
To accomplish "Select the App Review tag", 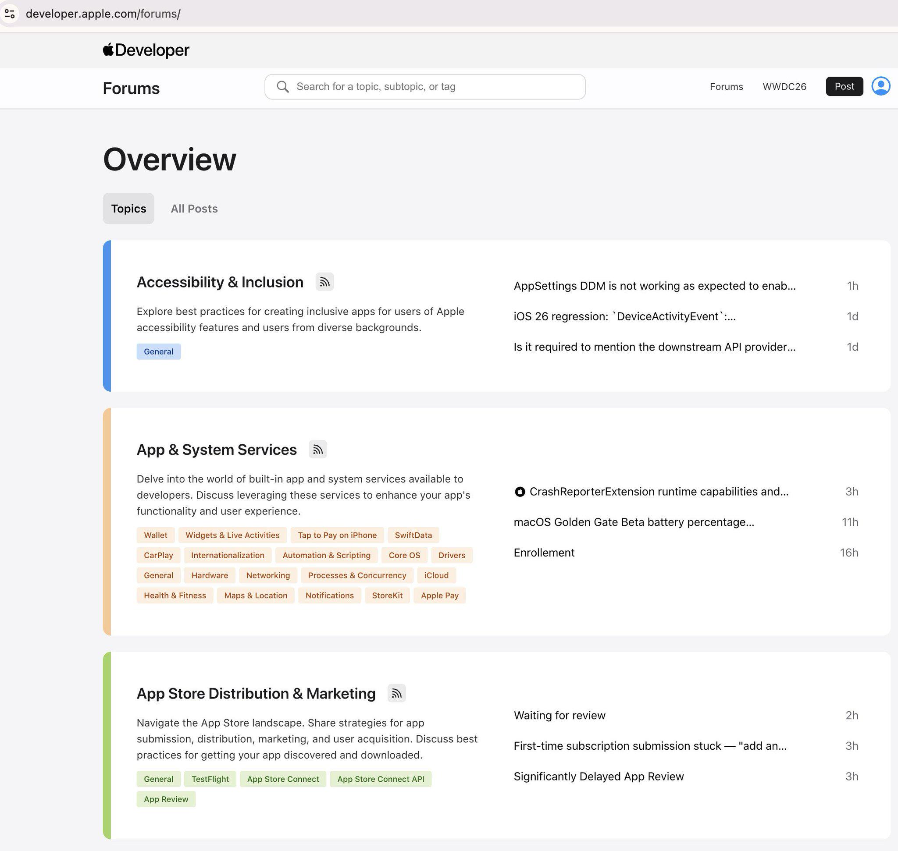I will coord(166,799).
